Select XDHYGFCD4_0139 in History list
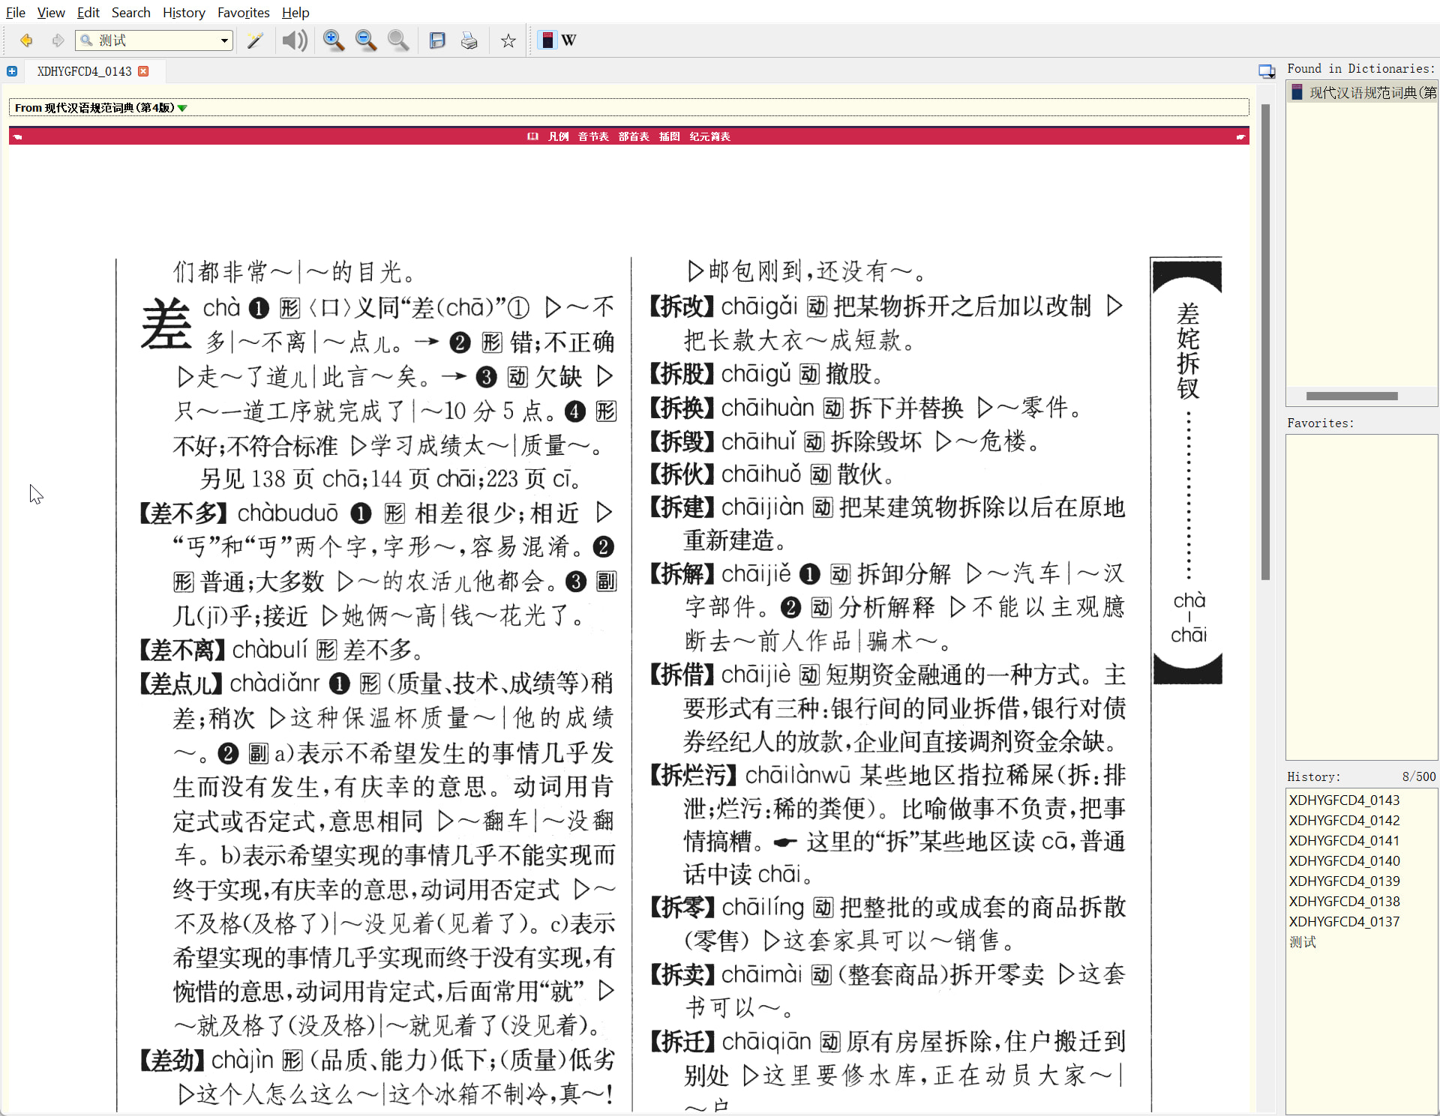1440x1116 pixels. (x=1344, y=881)
